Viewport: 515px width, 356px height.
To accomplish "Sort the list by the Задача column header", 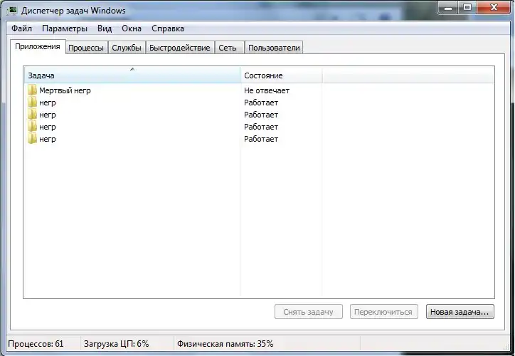I will click(x=132, y=75).
